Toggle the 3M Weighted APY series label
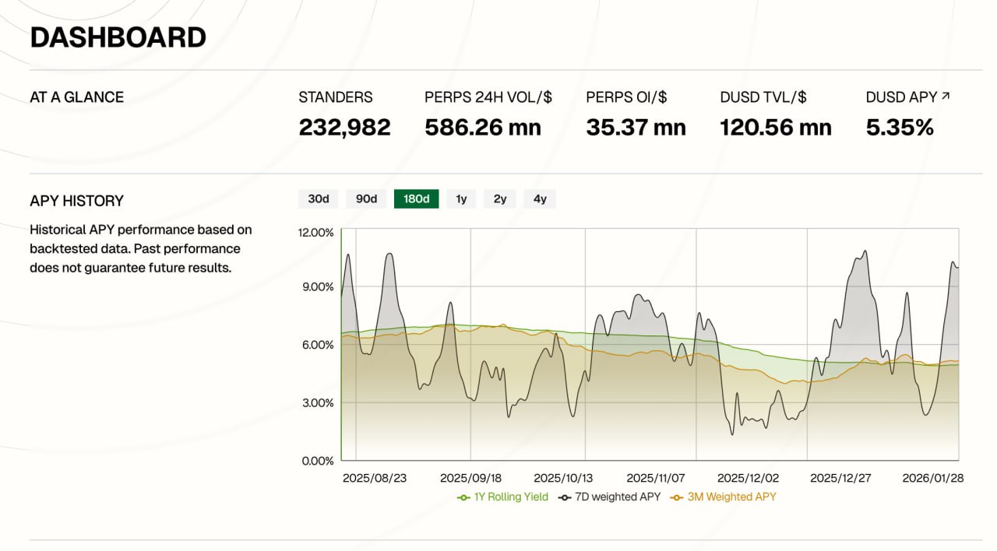The width and height of the screenshot is (997, 551). coord(731,497)
